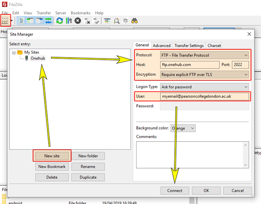Click the green Refresh file lists icon
Viewport: 261px width, 204px height.
pos(59,21)
